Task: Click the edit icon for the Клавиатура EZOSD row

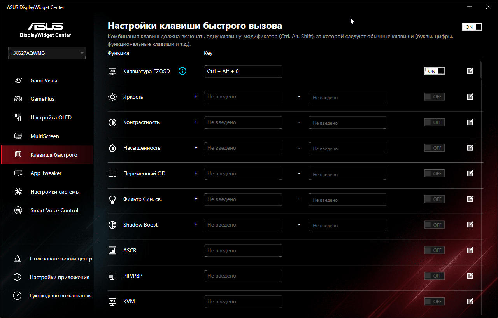Action: [x=470, y=71]
